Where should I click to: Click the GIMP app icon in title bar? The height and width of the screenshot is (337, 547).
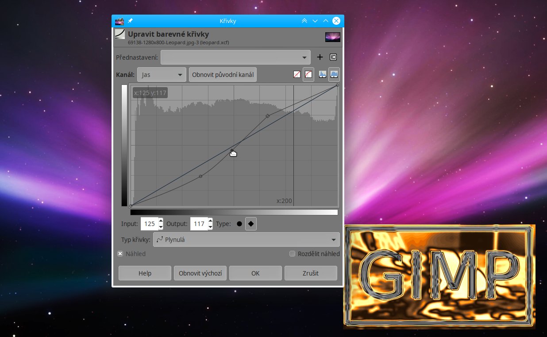[x=119, y=21]
